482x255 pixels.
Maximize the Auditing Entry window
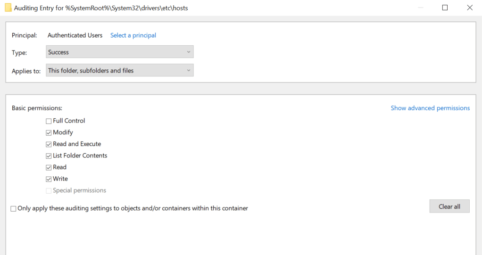[x=445, y=8]
